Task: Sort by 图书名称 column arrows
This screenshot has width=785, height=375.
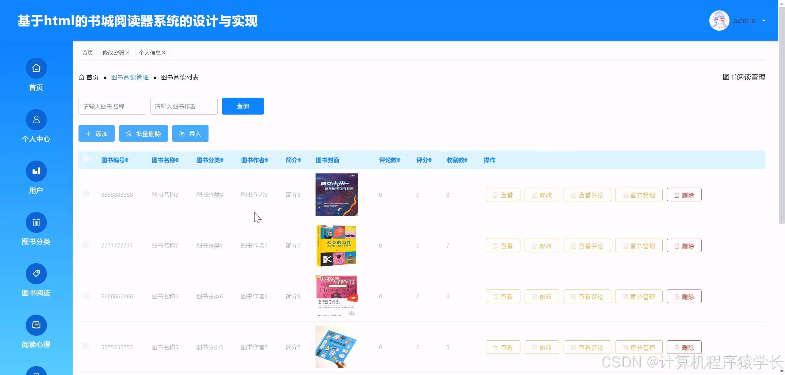Action: [177, 160]
